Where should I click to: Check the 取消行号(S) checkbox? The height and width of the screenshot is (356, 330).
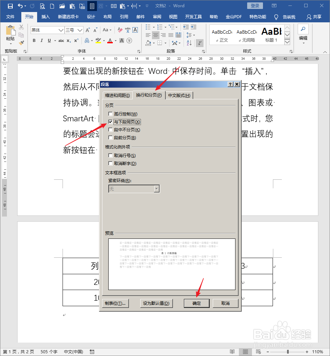[110, 156]
